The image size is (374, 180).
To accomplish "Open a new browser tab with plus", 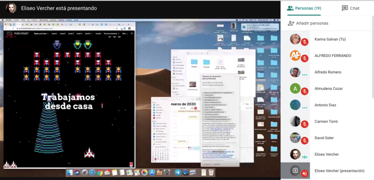I will (129, 24).
